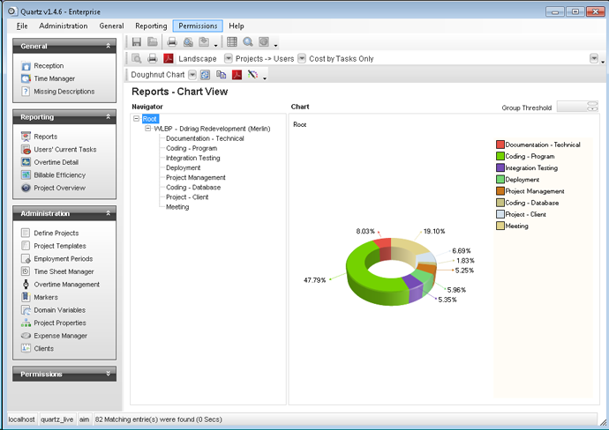
Task: Open Time Manager from General panel
Action: click(x=53, y=78)
